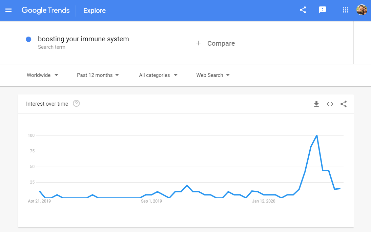The image size is (371, 232).
Task: Edit the boosting your immune system term
Action: [83, 39]
